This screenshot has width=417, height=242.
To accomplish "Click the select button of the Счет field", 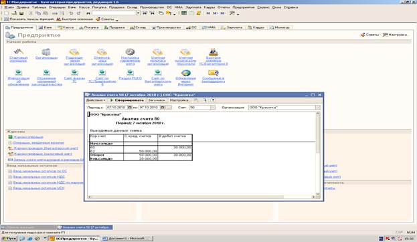I will tap(212, 108).
